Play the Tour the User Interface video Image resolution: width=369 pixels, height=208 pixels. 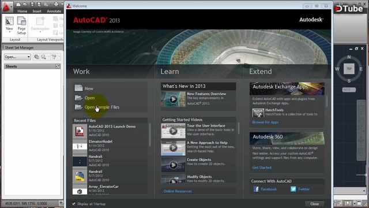coord(173,131)
